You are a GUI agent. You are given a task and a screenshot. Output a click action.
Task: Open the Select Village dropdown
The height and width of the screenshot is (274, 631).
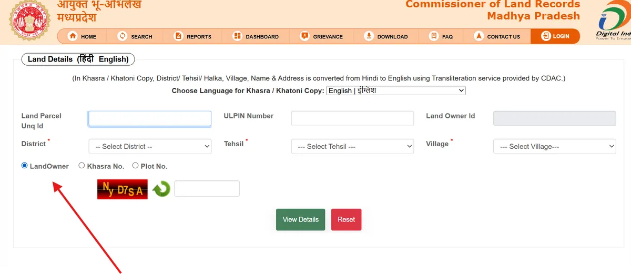[554, 146]
